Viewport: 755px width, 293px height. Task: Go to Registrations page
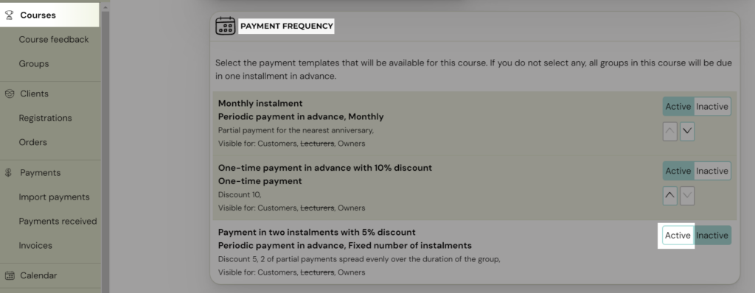tap(45, 118)
